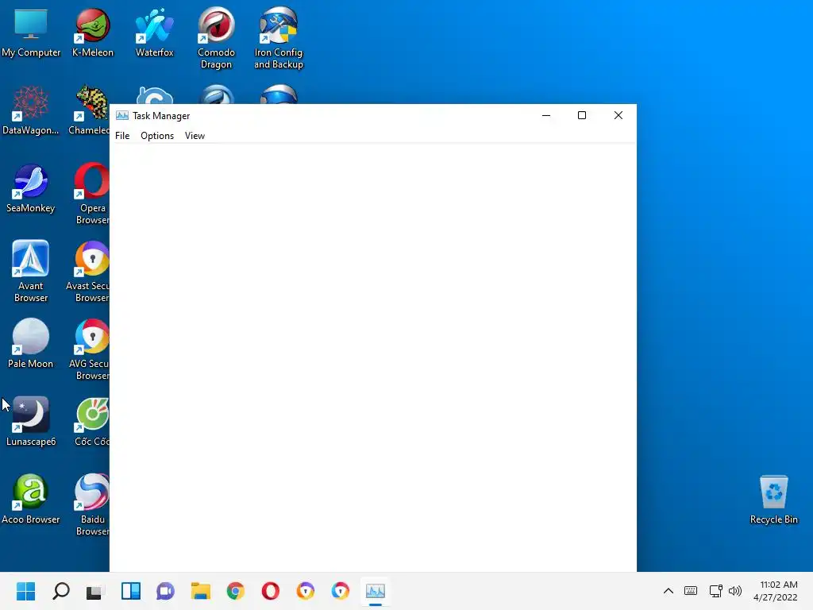Open the volume speaker tray icon
813x610 pixels.
pyautogui.click(x=734, y=591)
